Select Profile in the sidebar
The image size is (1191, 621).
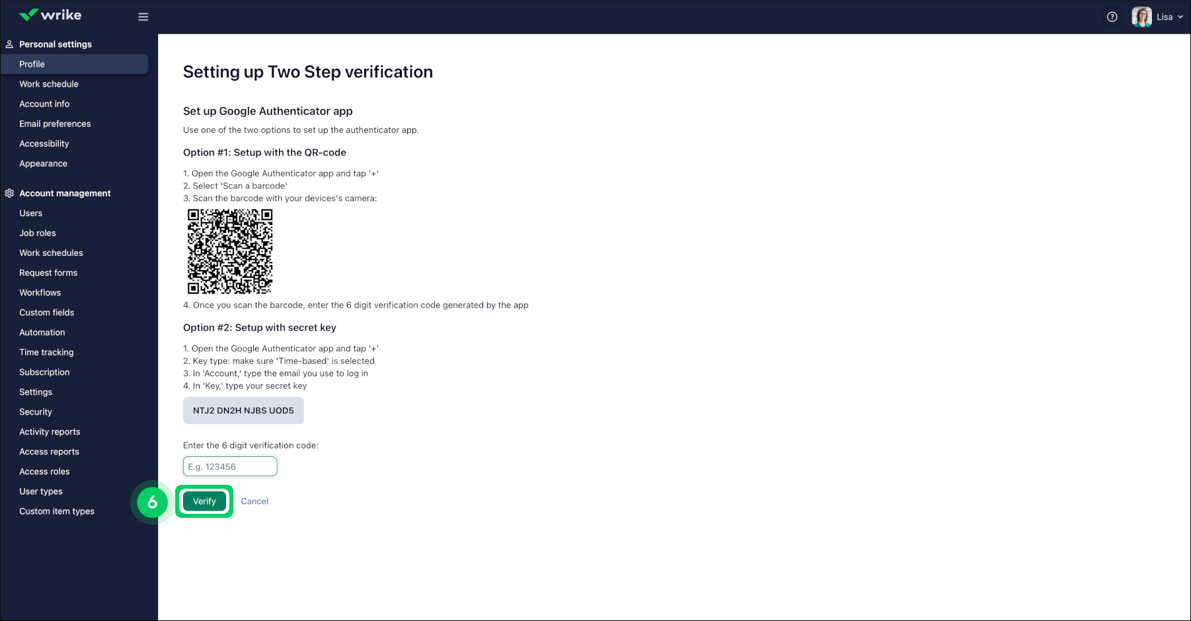[x=32, y=64]
